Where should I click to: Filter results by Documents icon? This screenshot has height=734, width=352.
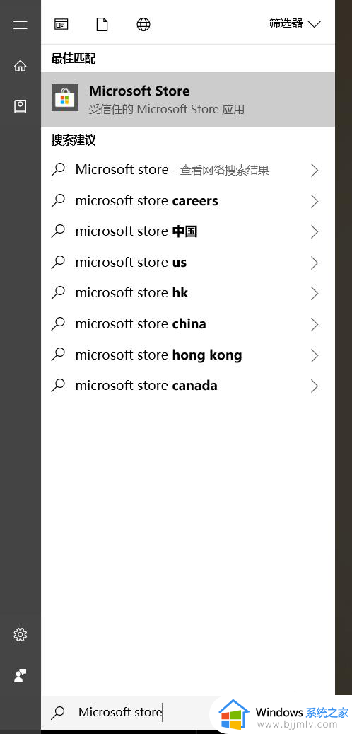[102, 24]
